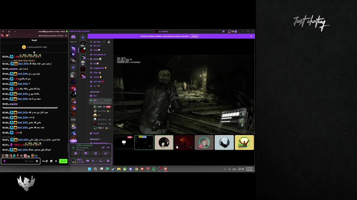Open Discord home direct messages icon
The image size is (357, 200).
73,37
